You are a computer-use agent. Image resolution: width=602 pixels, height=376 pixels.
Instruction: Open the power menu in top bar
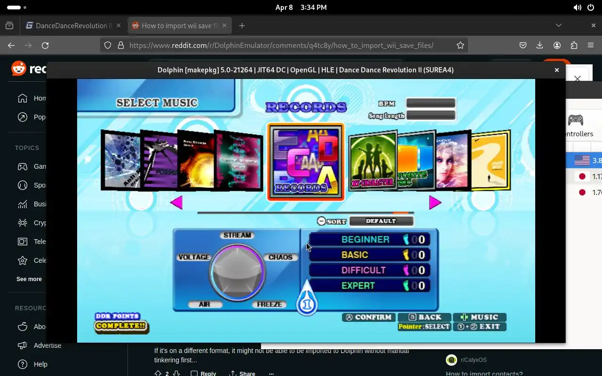[x=591, y=8]
